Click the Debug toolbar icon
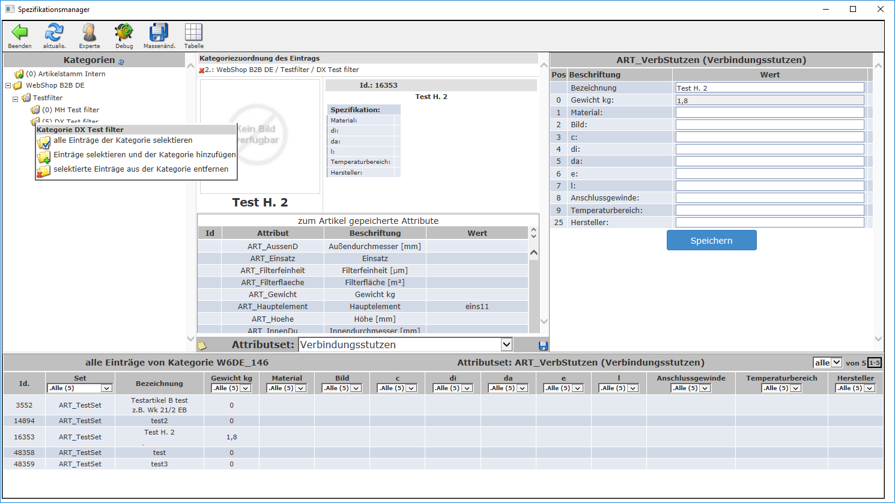 pyautogui.click(x=124, y=32)
